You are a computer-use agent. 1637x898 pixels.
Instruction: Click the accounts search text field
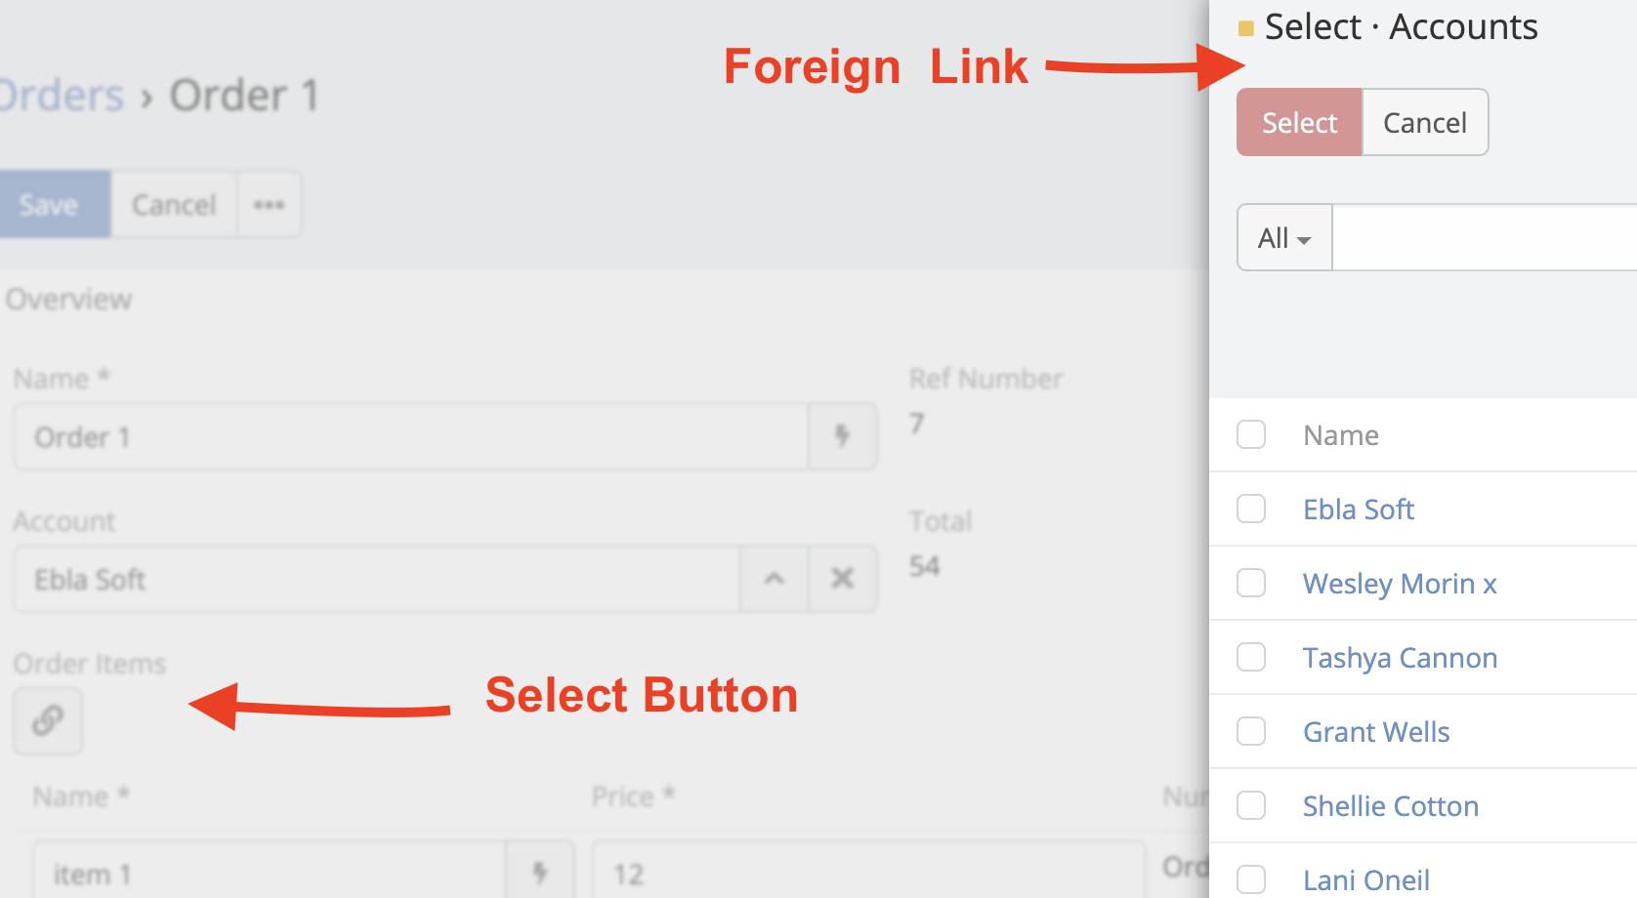click(1485, 238)
